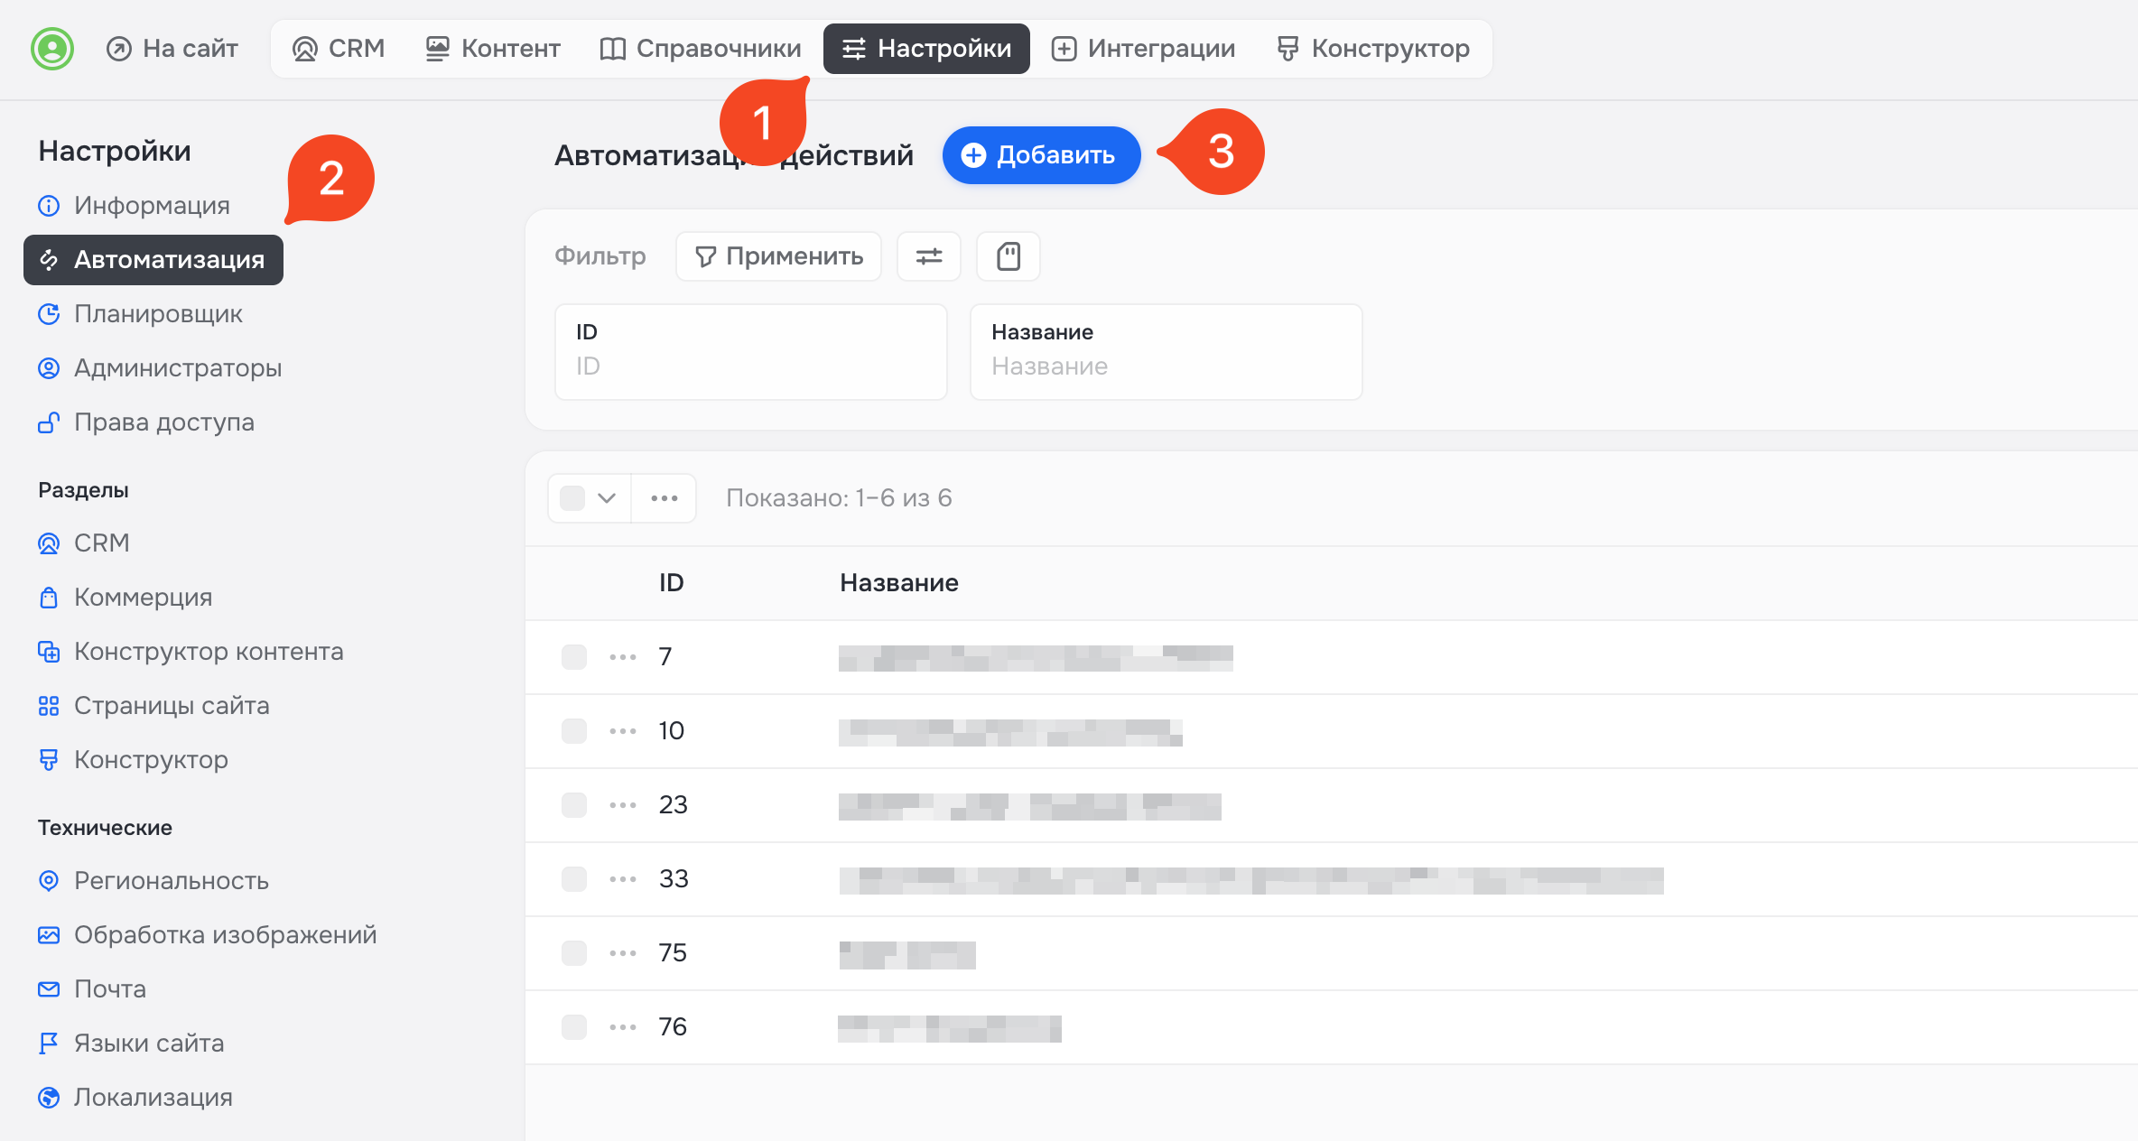The image size is (2138, 1141).
Task: Open Информация in settings sidebar
Action: (x=134, y=206)
